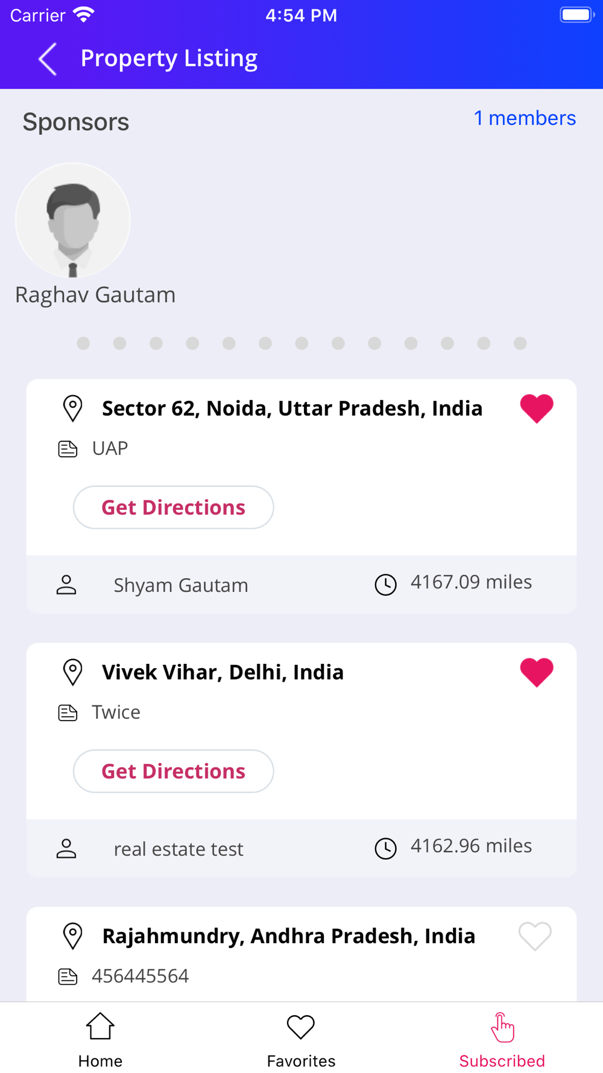Screen dimensions: 603x1073
Task: Open Raghav Gautam sponsor avatar
Action: click(x=73, y=220)
